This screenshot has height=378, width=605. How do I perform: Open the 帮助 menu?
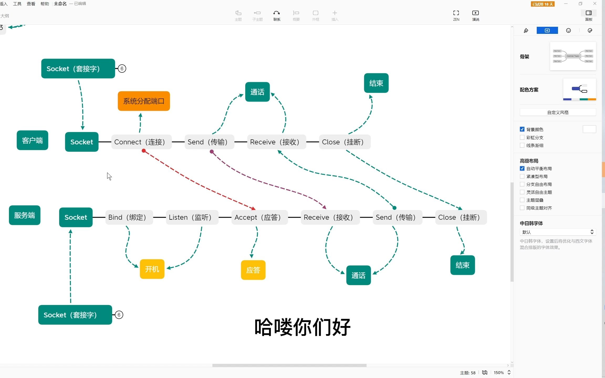45,4
